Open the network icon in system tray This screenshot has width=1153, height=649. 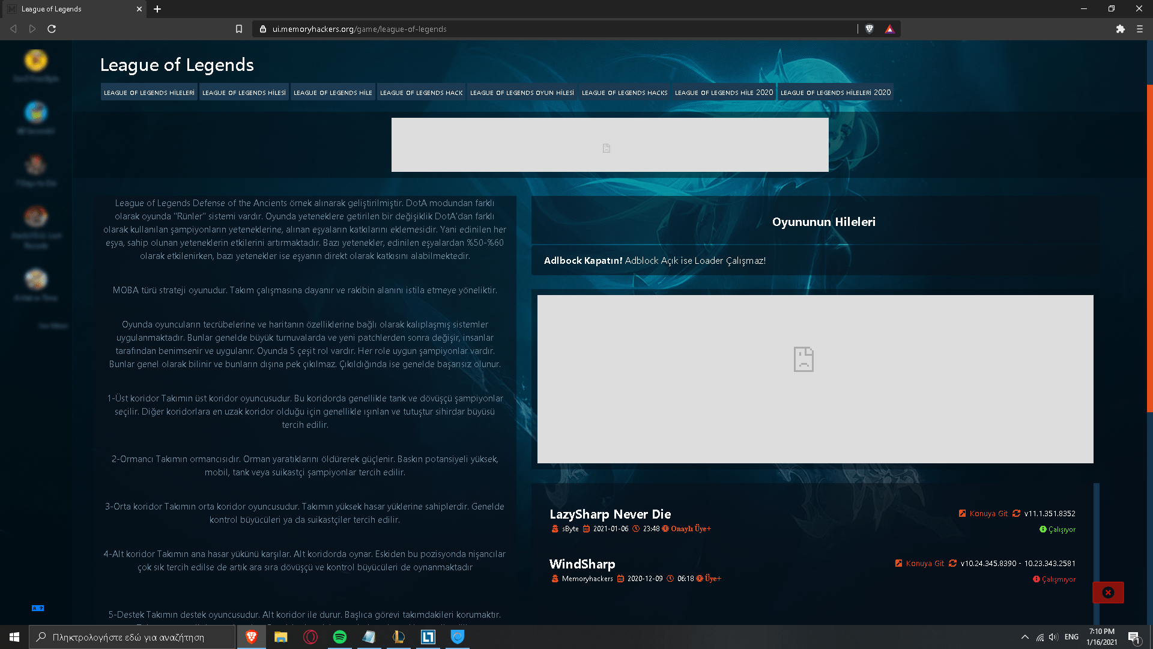(1040, 637)
